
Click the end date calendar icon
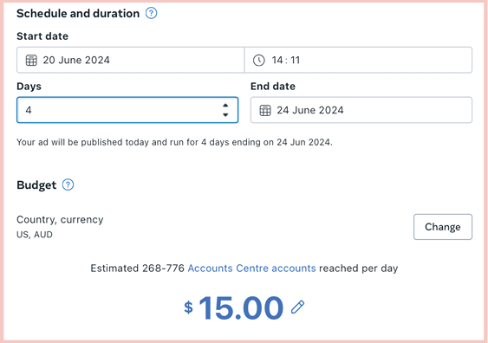coord(265,110)
